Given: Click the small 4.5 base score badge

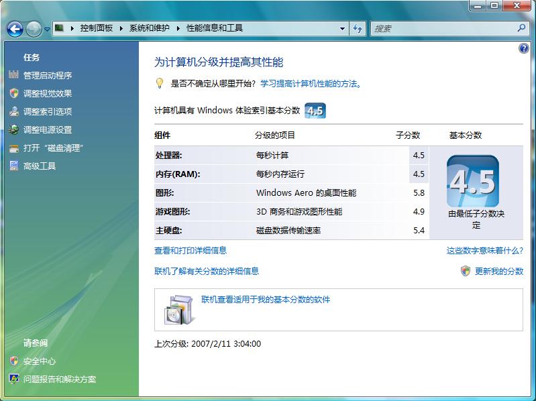Looking at the screenshot, I should click(315, 111).
